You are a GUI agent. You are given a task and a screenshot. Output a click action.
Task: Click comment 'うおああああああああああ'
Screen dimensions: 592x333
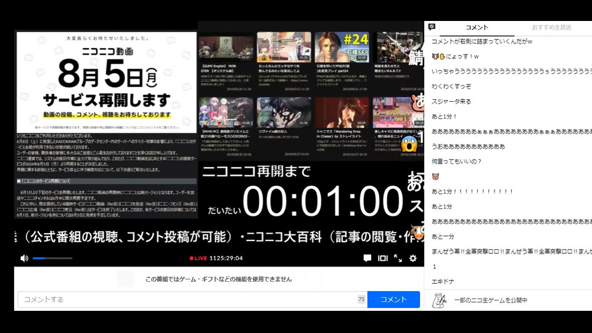pyautogui.click(x=468, y=147)
